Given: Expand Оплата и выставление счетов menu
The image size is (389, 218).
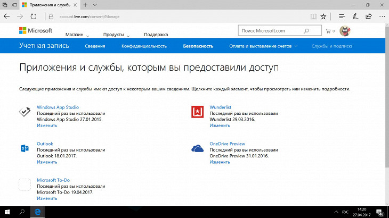Looking at the screenshot, I should point(262,46).
